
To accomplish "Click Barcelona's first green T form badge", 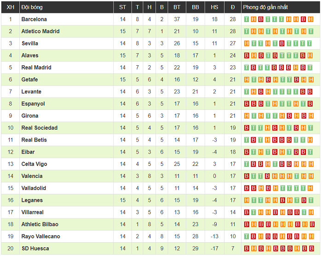I will click(x=247, y=19).
